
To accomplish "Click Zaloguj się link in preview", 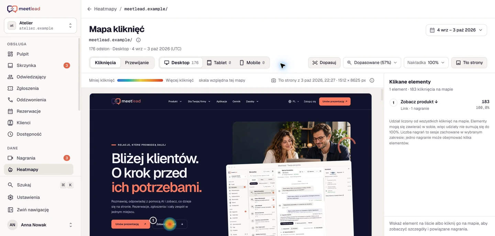I will (x=310, y=101).
